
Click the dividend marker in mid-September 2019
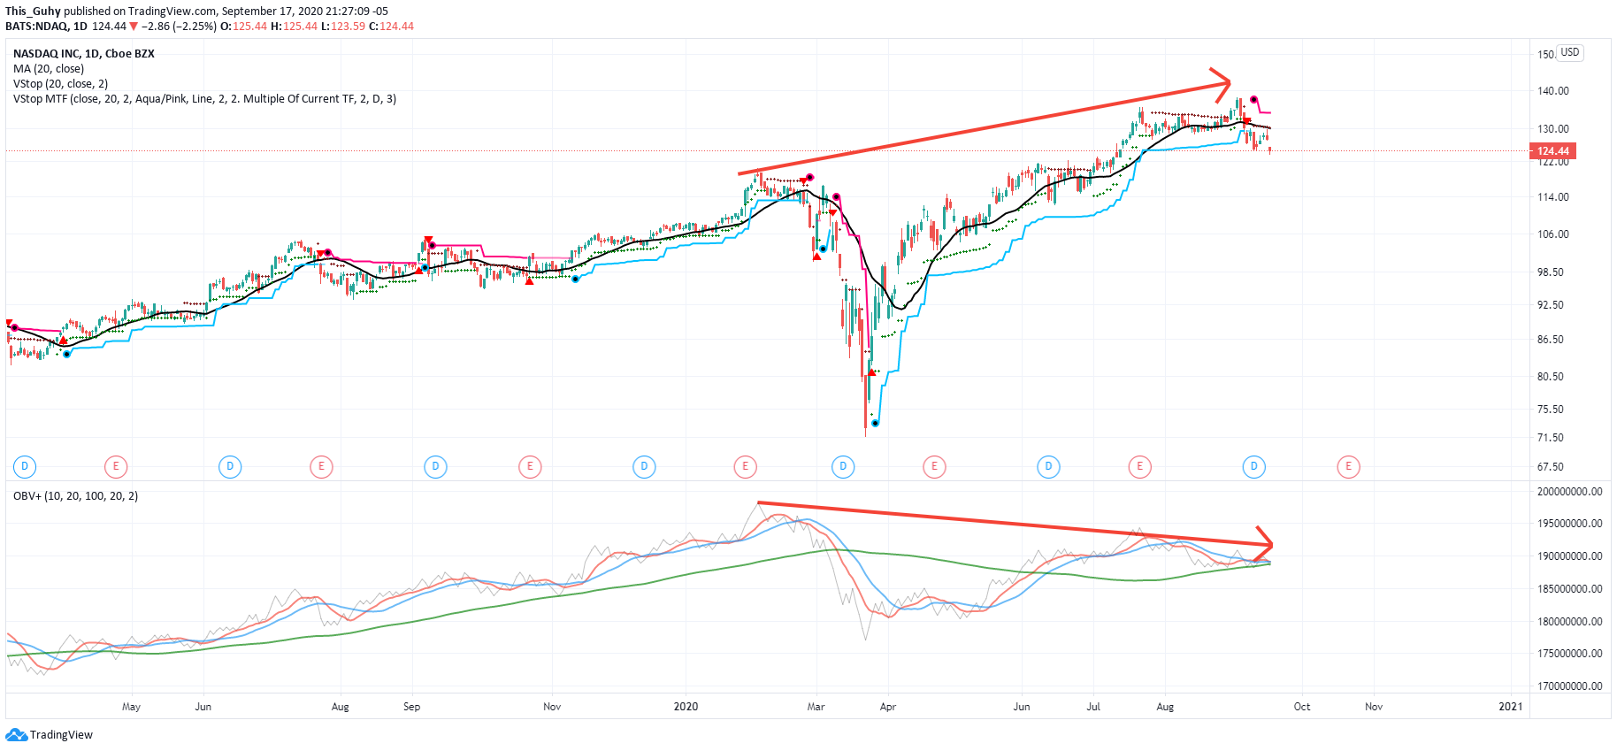coord(435,466)
